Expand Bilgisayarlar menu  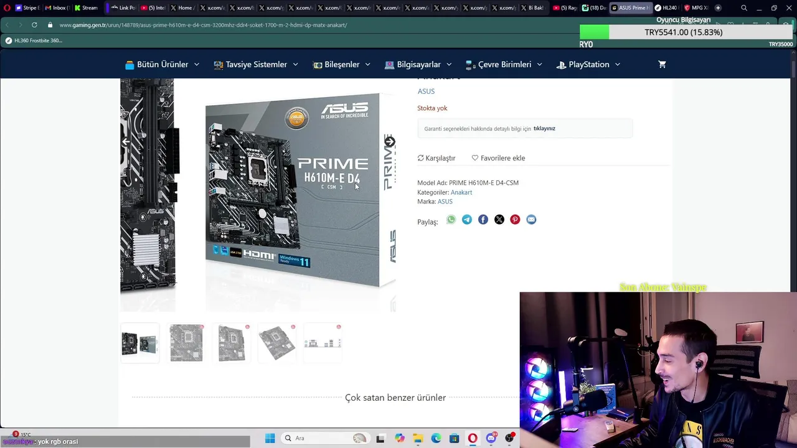pos(418,64)
